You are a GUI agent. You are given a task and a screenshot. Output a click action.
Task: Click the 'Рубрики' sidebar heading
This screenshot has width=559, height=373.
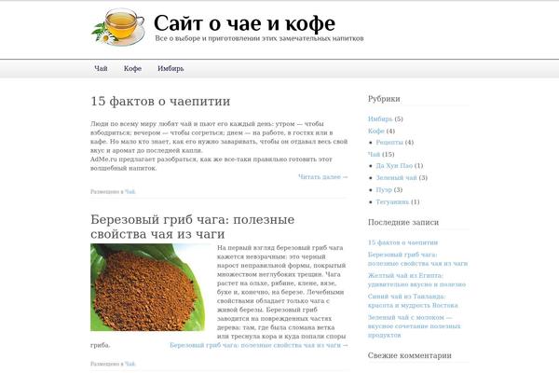384,99
